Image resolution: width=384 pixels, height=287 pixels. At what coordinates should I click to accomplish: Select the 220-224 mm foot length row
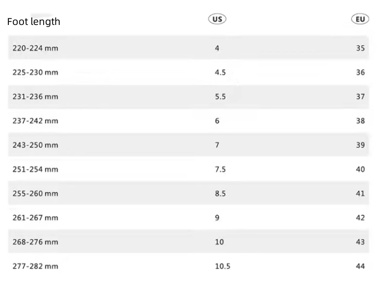[35, 48]
